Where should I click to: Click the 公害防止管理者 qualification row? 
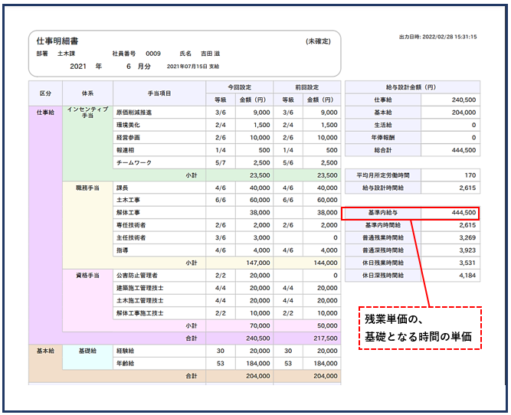(x=136, y=275)
